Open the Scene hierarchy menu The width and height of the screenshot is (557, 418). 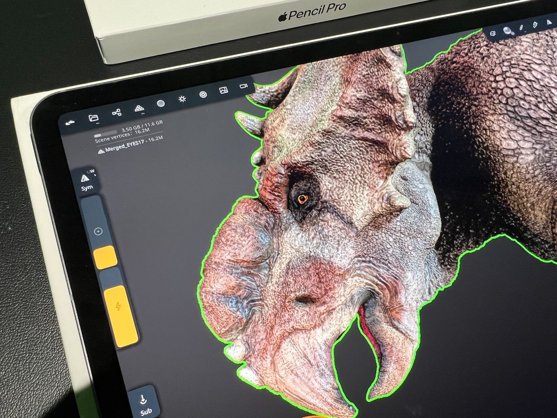coord(117,113)
